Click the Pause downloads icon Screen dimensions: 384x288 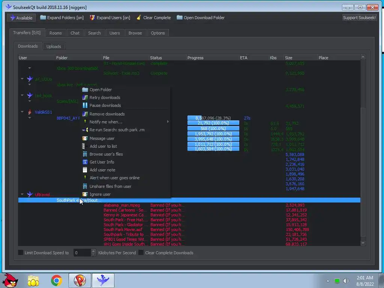(85, 105)
